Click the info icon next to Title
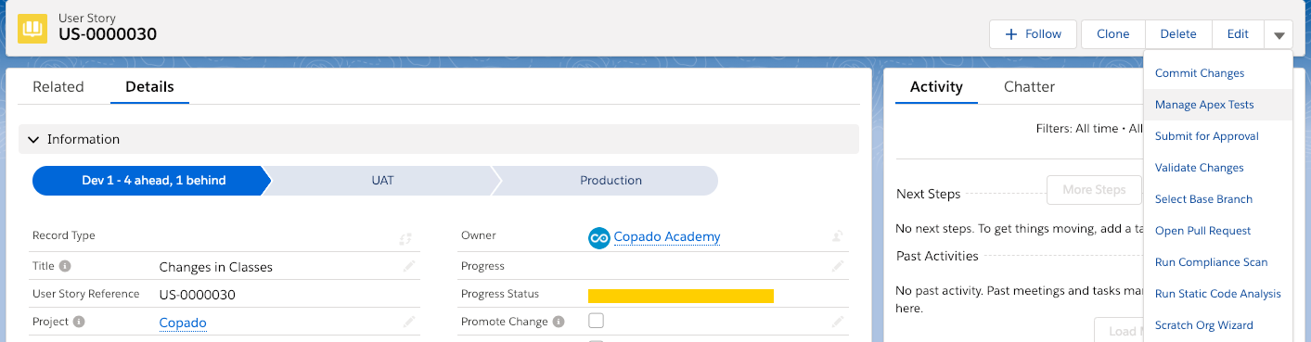1311x342 pixels. (x=65, y=266)
